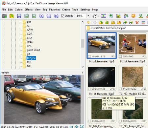The height and width of the screenshot is (128, 148).
Task: Select the hand pan tool
Action: (94, 16)
